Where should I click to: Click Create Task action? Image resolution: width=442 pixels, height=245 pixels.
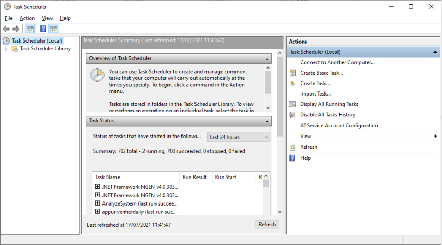(315, 83)
